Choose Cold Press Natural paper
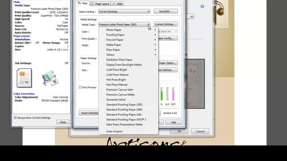The height and width of the screenshot is (161, 287). tap(129, 75)
